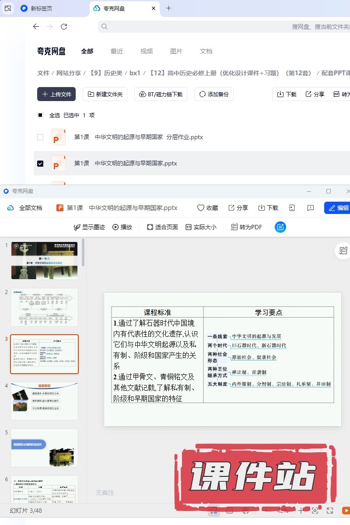
Task: Check the box for 分层作业.pptx file
Action: (40, 137)
